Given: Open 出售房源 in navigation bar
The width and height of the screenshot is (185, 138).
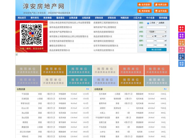Looking at the screenshot, I should coord(73,18).
